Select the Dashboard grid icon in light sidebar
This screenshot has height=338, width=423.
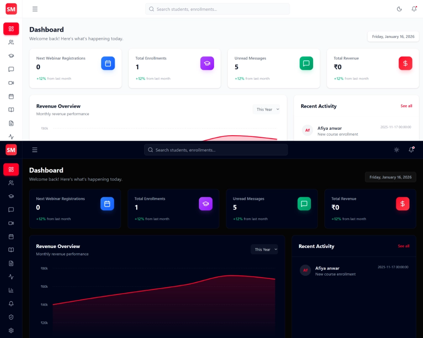11,29
